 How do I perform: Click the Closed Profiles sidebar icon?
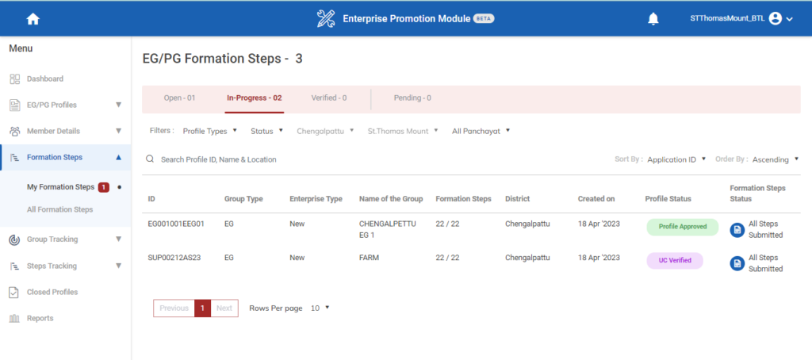click(x=13, y=292)
